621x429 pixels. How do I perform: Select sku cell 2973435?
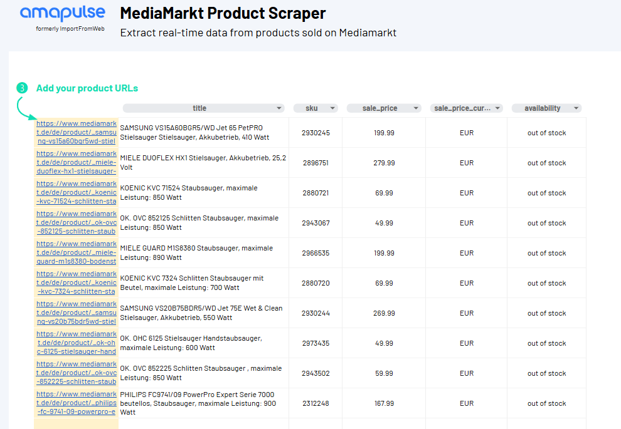click(x=316, y=343)
